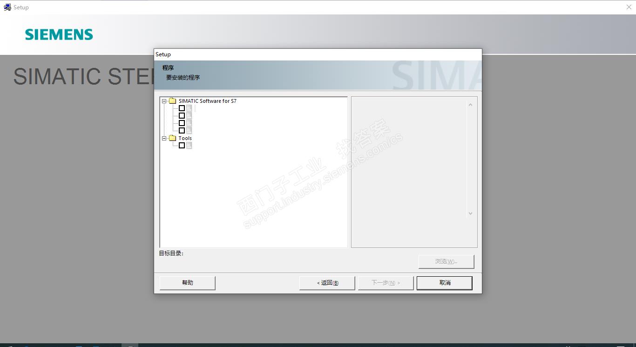636x347 pixels.
Task: Click the 浏览(W)... browse button
Action: click(x=447, y=261)
